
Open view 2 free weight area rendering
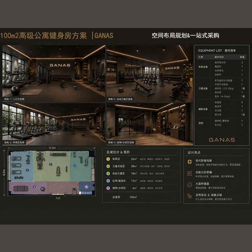(150, 73)
